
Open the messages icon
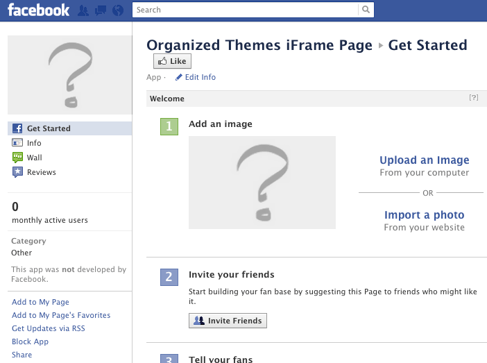pos(101,10)
